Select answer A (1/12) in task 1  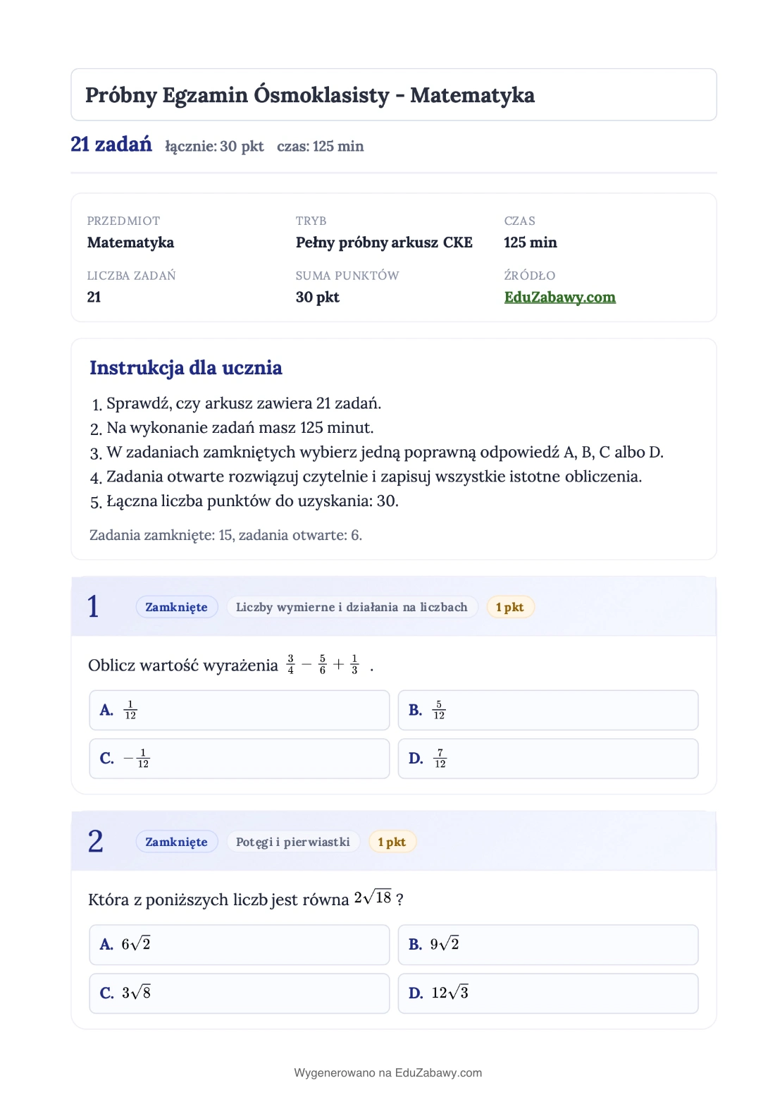pos(239,710)
